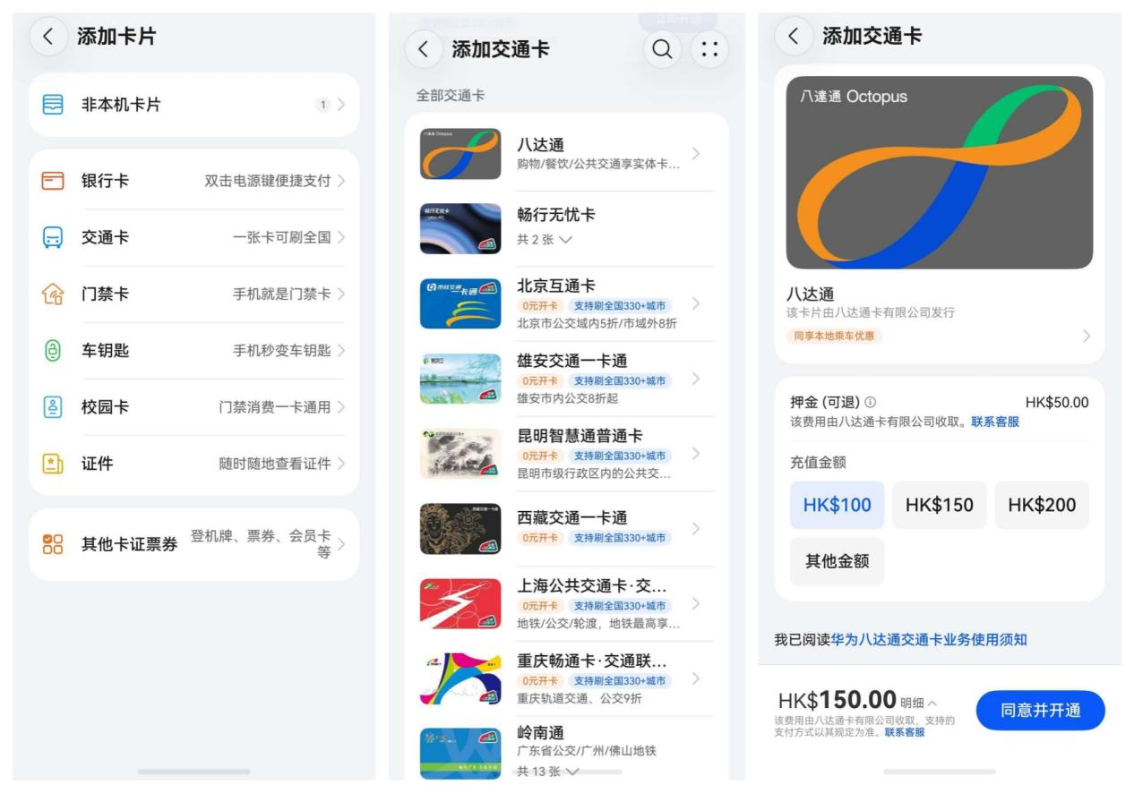Tap the 车钥匙 key icon
1134x793 pixels.
click(54, 350)
